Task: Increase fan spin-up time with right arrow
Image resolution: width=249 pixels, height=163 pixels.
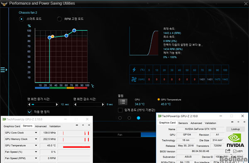Action: (57, 104)
